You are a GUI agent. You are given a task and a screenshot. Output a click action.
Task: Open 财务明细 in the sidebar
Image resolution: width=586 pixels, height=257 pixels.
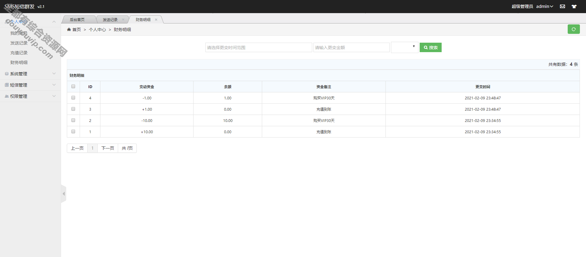[19, 62]
